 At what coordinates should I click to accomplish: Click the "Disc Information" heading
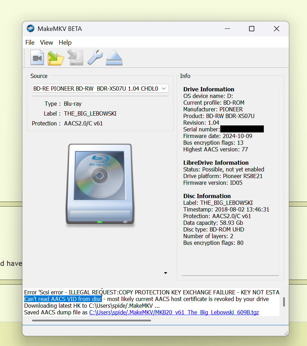[207, 196]
